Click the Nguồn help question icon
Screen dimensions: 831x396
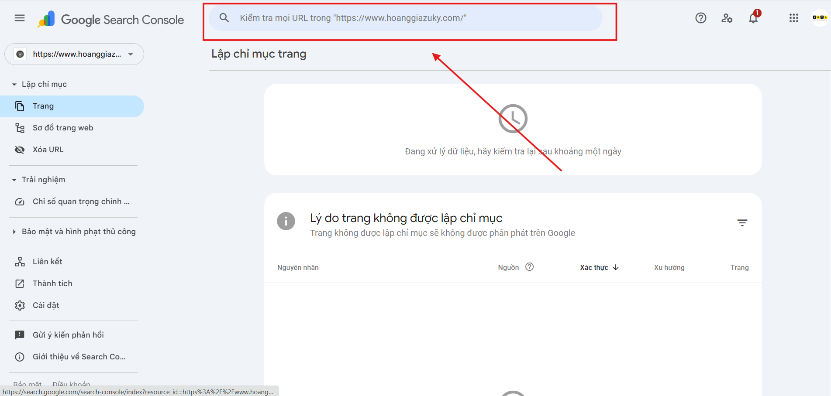pos(529,267)
